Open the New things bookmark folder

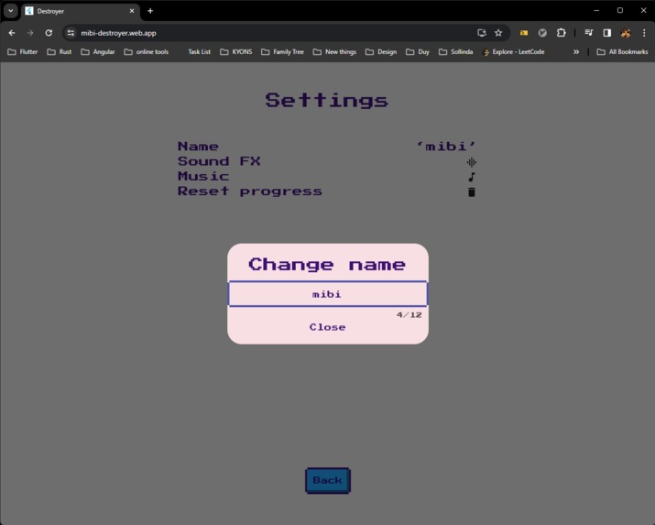tap(335, 52)
